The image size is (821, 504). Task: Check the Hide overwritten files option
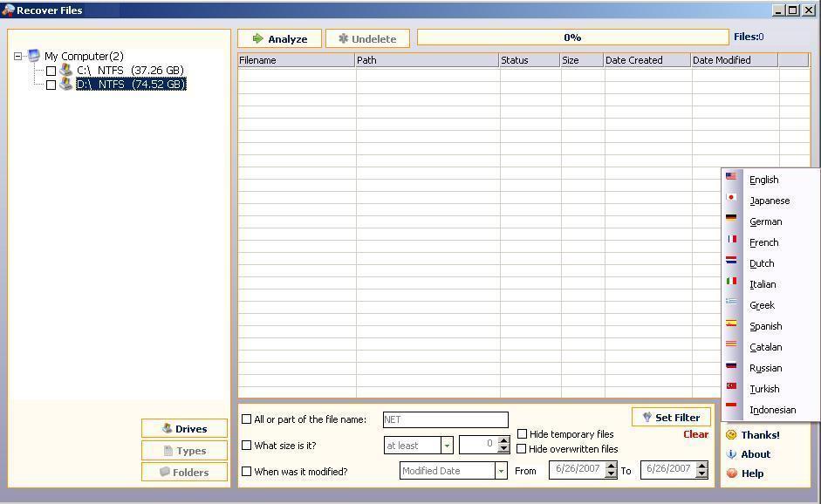[x=523, y=448]
